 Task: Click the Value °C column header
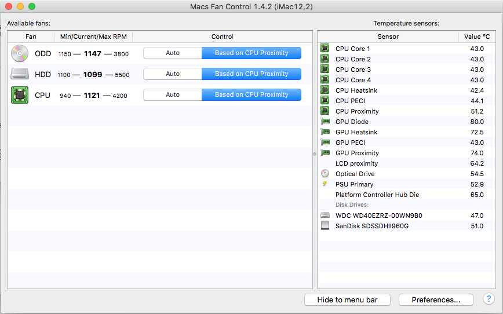(478, 36)
